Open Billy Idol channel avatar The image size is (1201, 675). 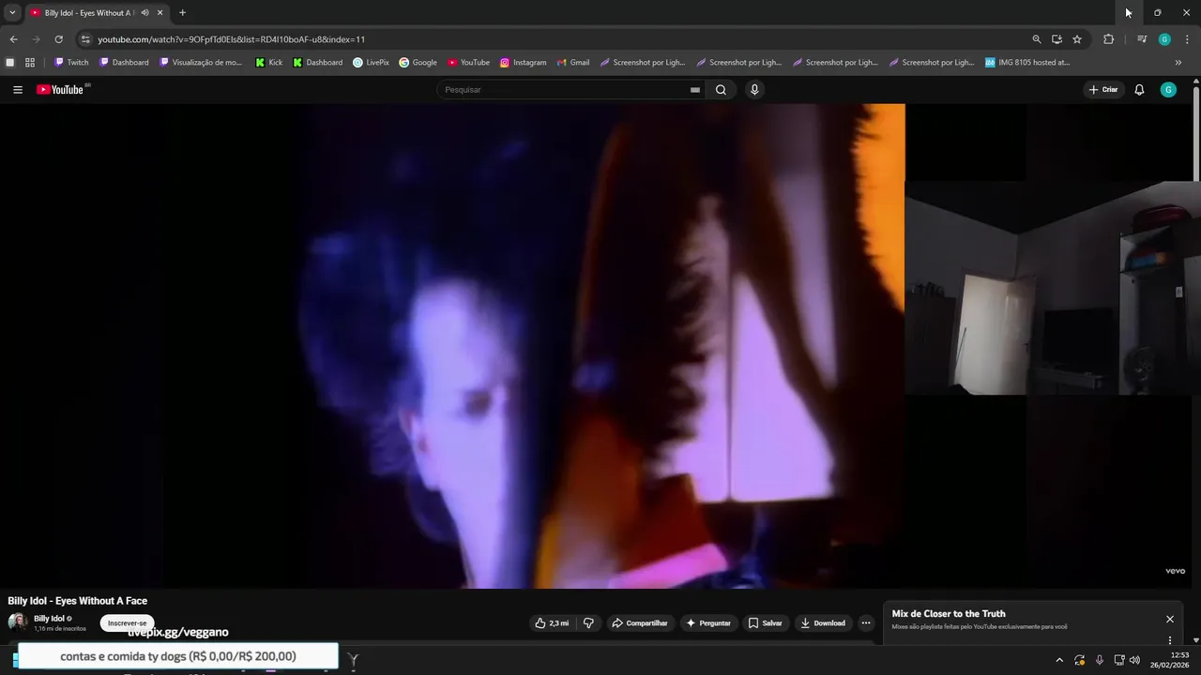[18, 622]
